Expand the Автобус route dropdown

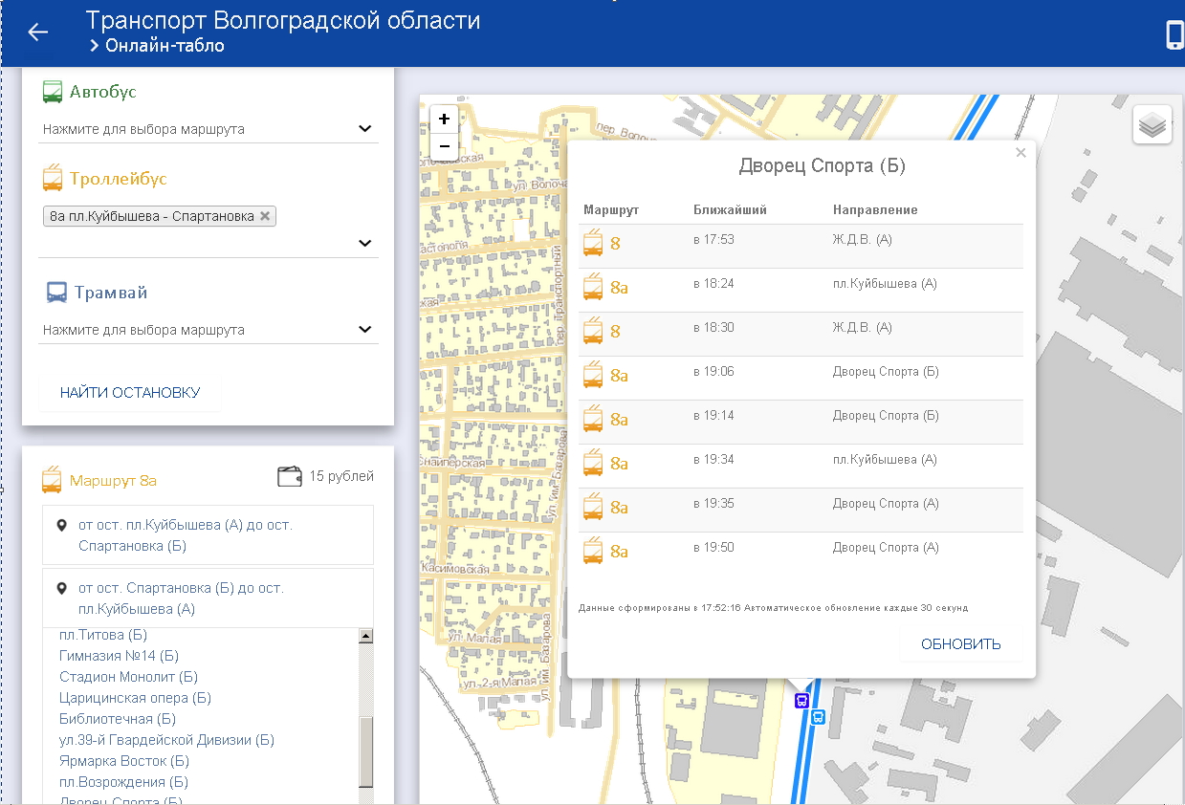tap(364, 129)
